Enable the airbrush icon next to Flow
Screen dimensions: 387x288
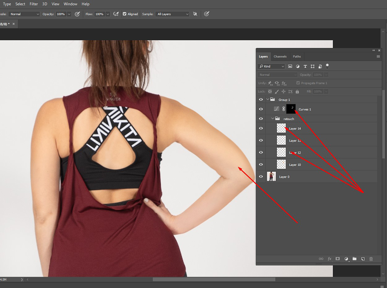point(116,14)
